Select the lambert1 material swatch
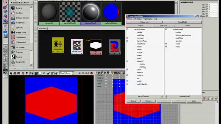The height and width of the screenshot is (124, 221). [x=49, y=13]
